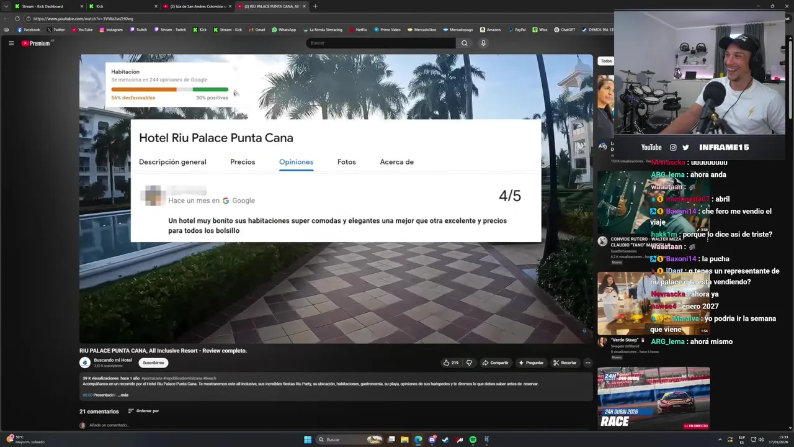Open the WhatsApp bookmark
Image resolution: width=794 pixels, height=447 pixels.
pos(284,30)
